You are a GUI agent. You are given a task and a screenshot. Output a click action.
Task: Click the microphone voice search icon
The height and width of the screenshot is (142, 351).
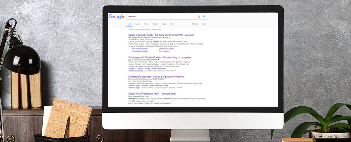point(199,16)
